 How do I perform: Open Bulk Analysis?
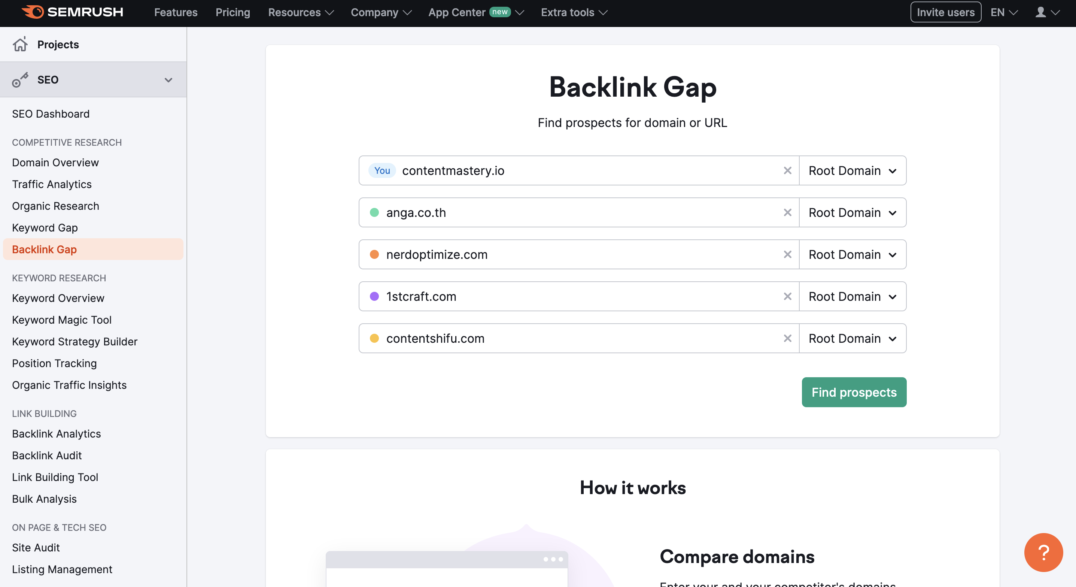44,499
